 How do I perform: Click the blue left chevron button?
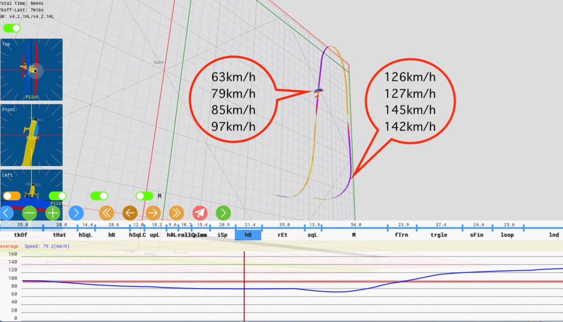point(5,213)
